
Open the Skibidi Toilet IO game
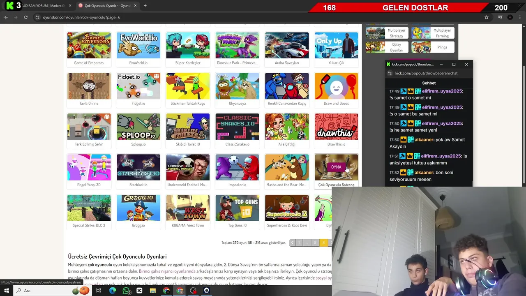click(x=188, y=127)
